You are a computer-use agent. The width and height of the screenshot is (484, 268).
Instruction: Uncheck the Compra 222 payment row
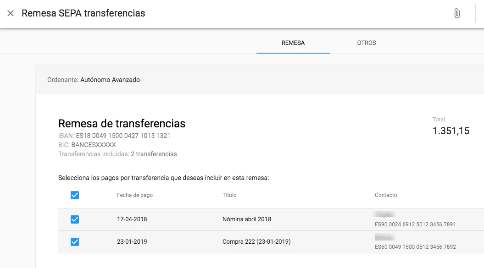[x=75, y=242]
